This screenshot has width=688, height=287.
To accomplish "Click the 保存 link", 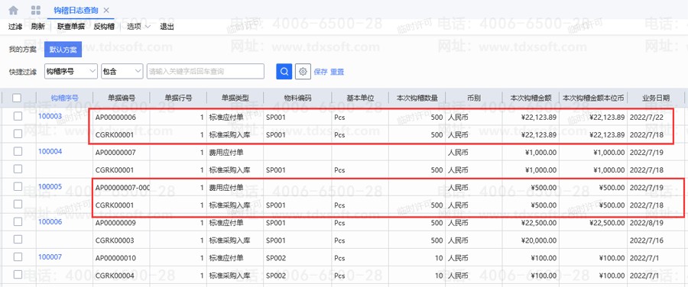I will 321,72.
